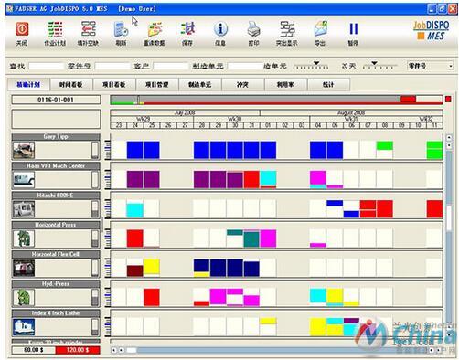The width and height of the screenshot is (459, 360).
Task: Click the Hyd.-Press machine thumbnail
Action: [24, 298]
